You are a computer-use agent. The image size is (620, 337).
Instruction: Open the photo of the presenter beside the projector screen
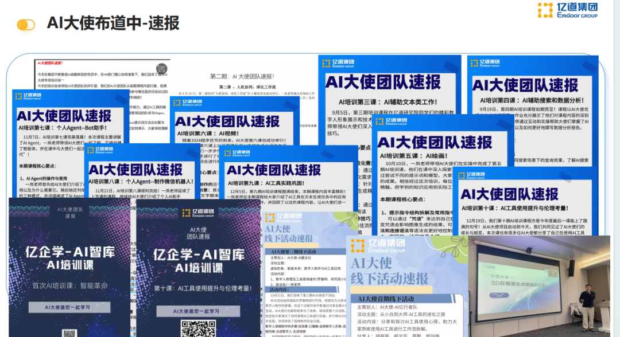tap(539, 287)
